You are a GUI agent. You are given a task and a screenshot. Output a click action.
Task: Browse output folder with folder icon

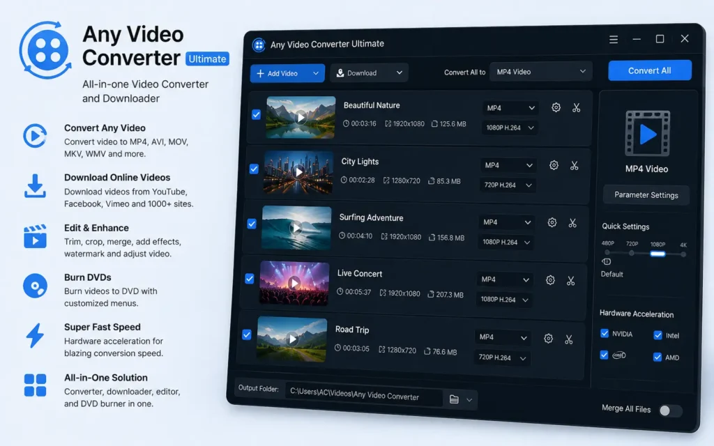454,399
